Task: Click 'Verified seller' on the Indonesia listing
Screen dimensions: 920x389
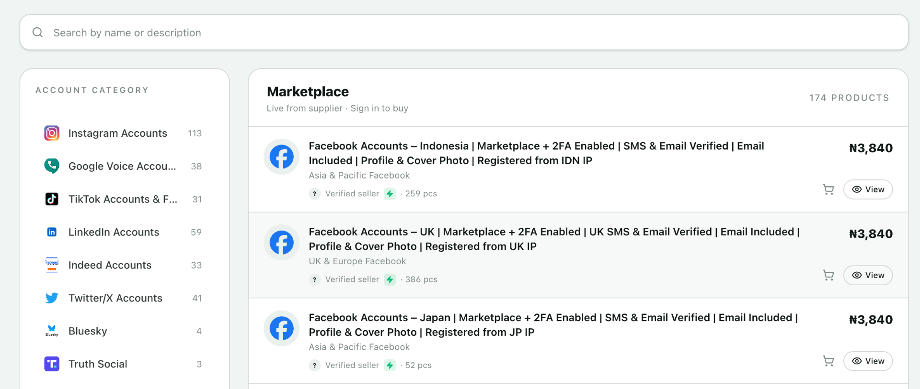Action: tap(352, 194)
